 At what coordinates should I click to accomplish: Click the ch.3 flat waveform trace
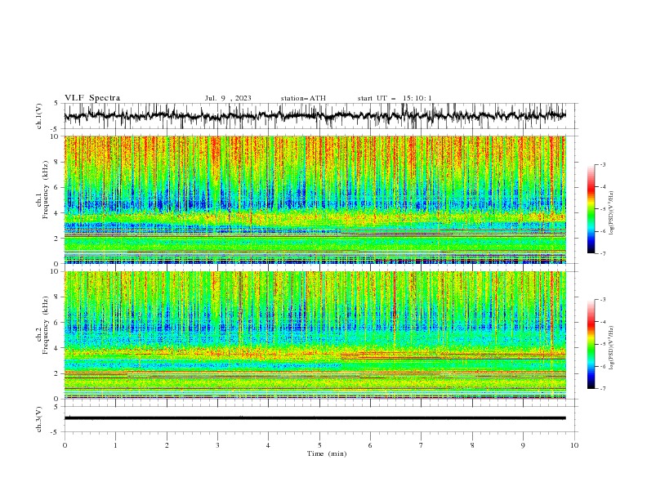point(315,418)
